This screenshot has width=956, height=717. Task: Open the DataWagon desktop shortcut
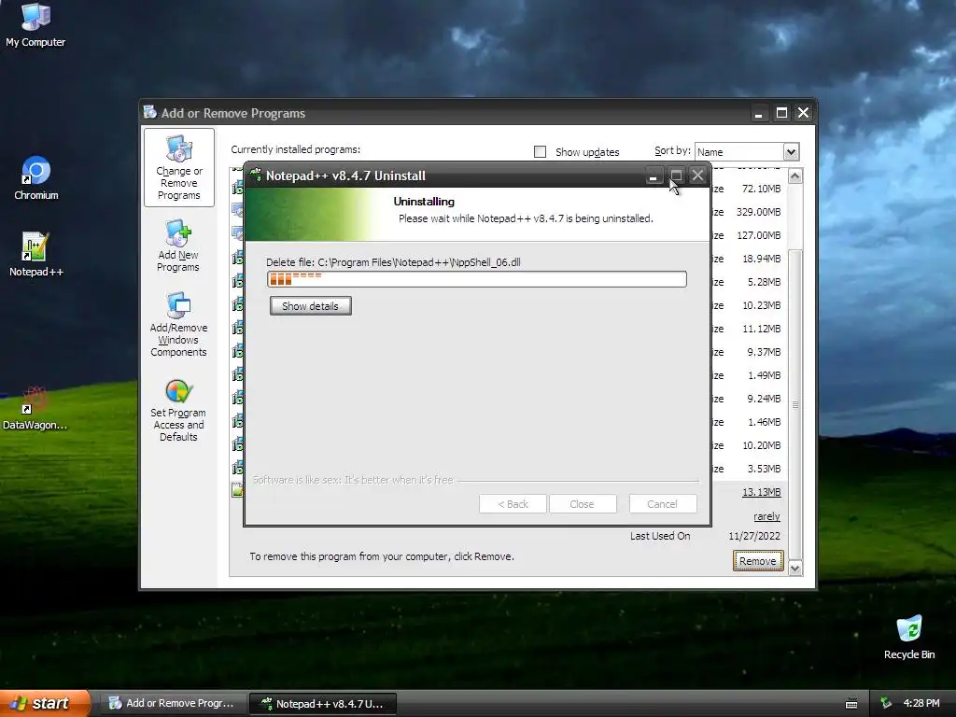[x=35, y=408]
